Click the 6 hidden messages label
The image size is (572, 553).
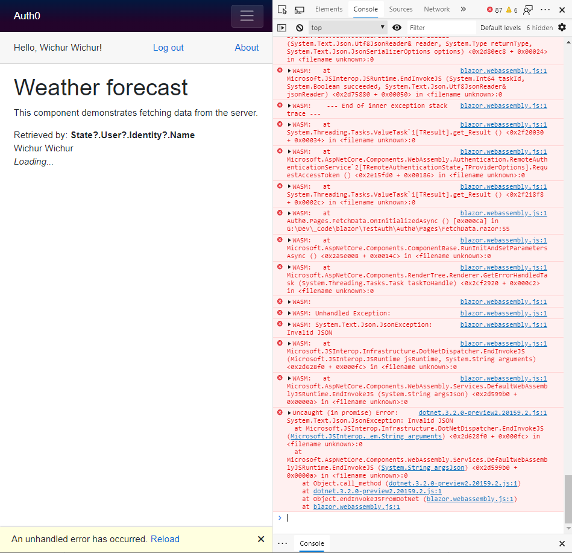(x=539, y=28)
